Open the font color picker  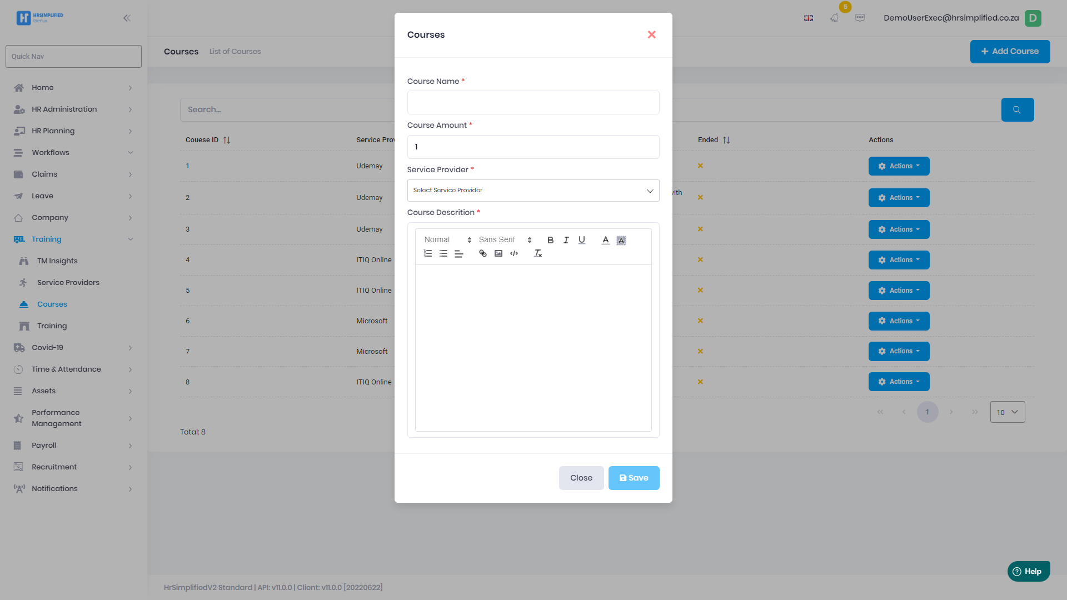pos(605,240)
